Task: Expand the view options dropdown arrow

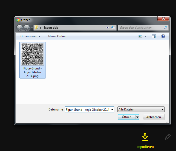Action: [x=146, y=36]
